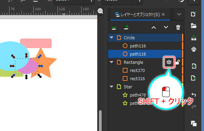Screen dimensions: 204x131
Task: Click the duplicate/copy icon at the sidebar bottom
Action: [194, 123]
